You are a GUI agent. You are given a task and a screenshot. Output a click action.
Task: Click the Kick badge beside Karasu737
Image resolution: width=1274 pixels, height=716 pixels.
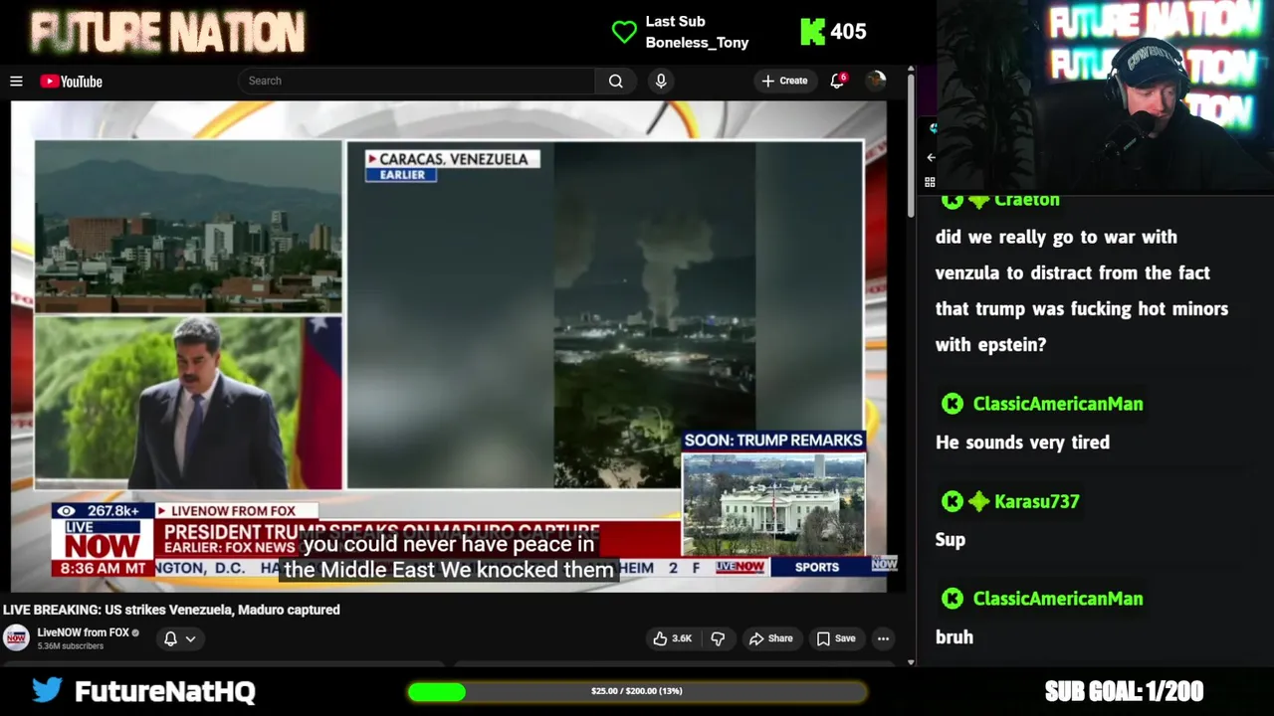point(953,501)
